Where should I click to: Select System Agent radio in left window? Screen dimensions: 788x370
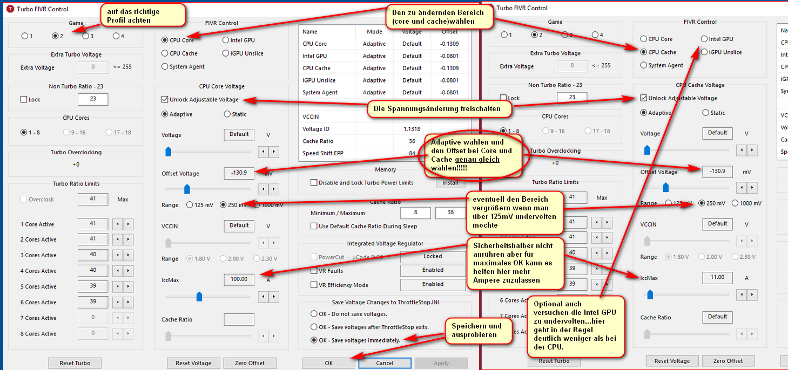(165, 66)
